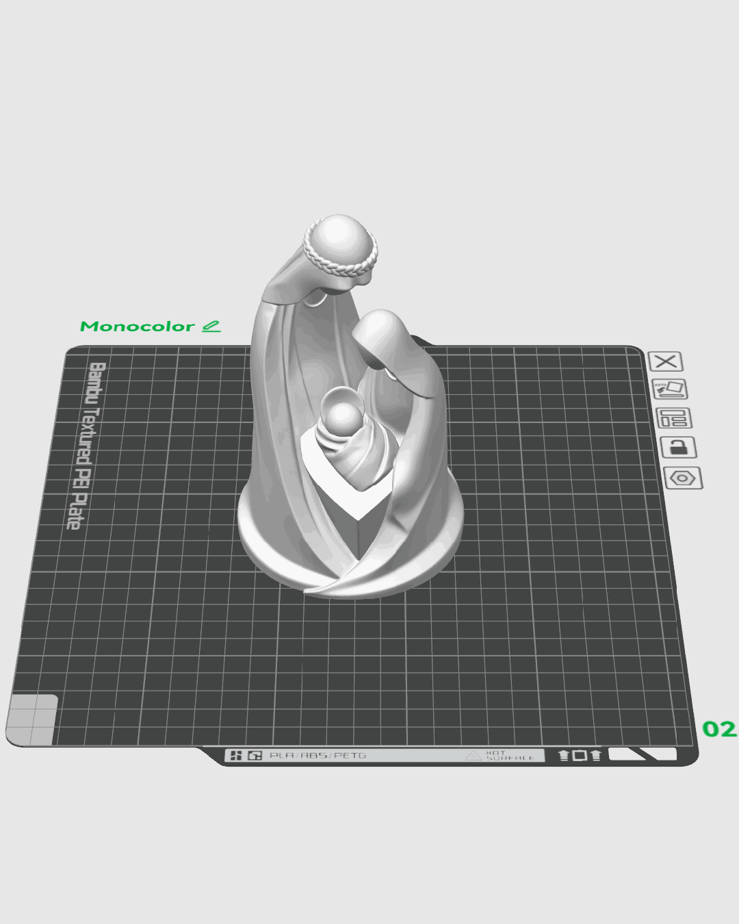Click the PLA/ABS/PETG plate label

coord(317,756)
